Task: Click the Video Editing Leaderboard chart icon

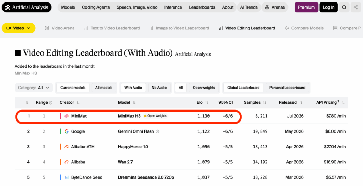Action: pos(221,28)
